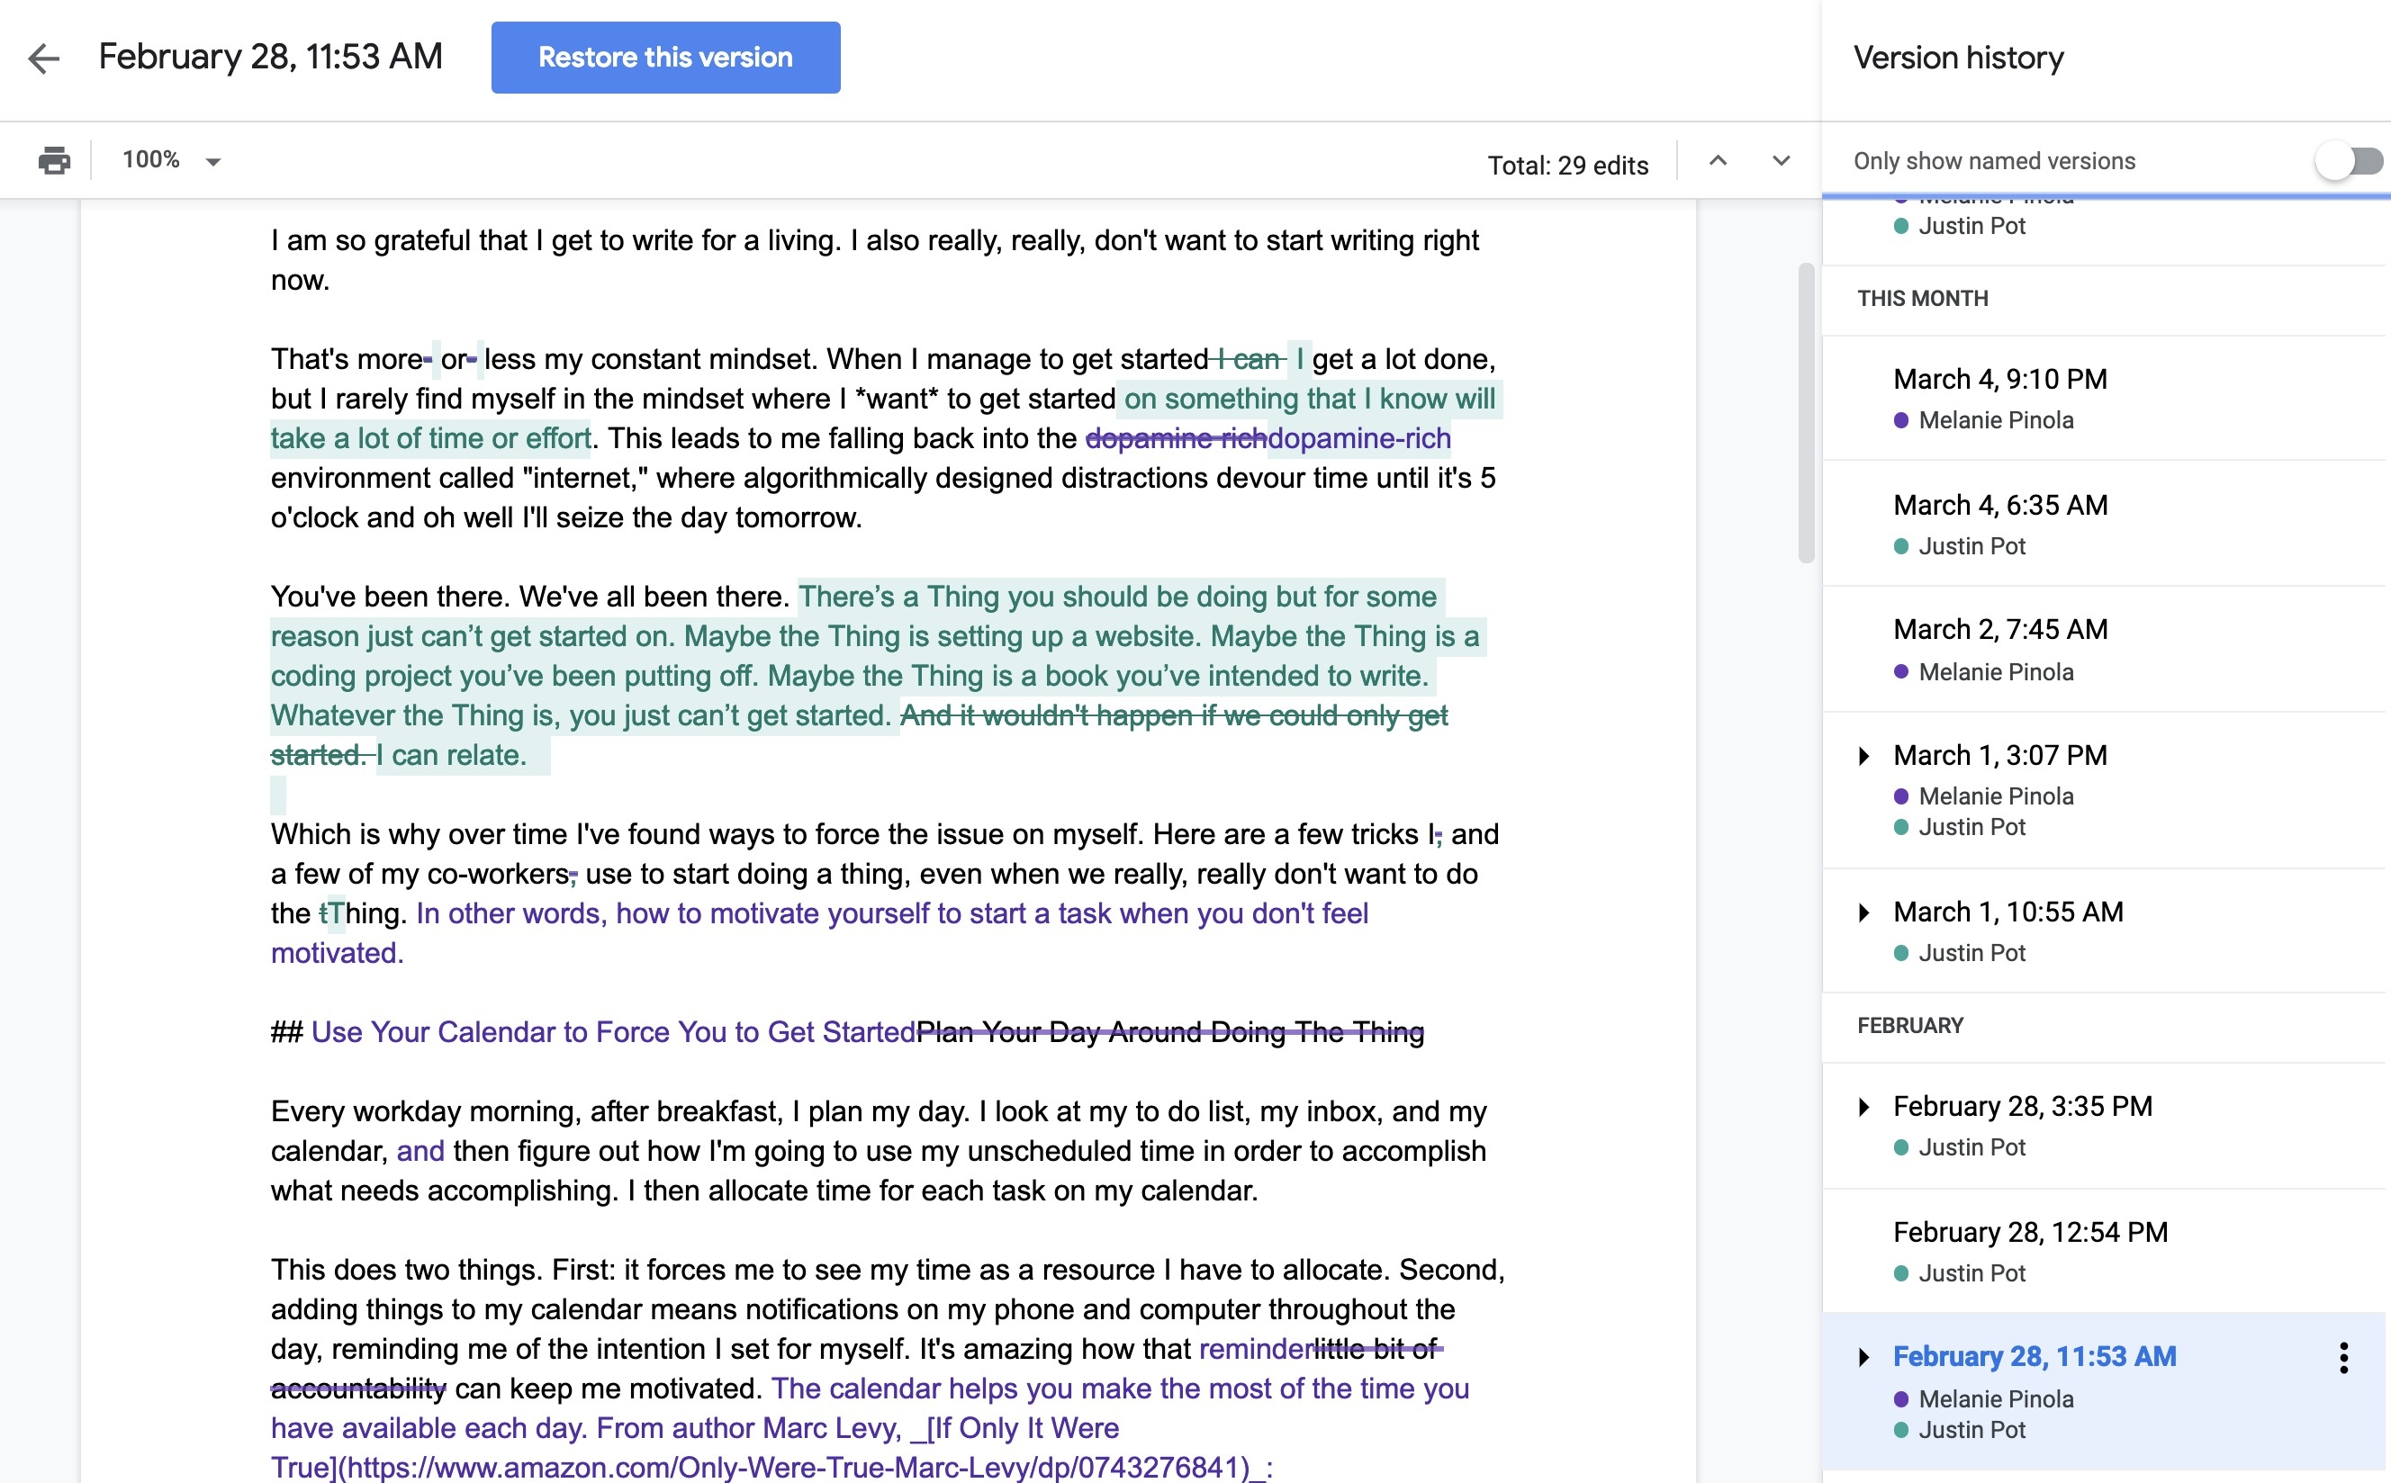The image size is (2391, 1483).
Task: Expand the February 28, 3:35 PM version
Action: point(1864,1106)
